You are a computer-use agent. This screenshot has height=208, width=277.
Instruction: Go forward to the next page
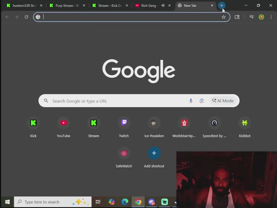click(x=17, y=17)
